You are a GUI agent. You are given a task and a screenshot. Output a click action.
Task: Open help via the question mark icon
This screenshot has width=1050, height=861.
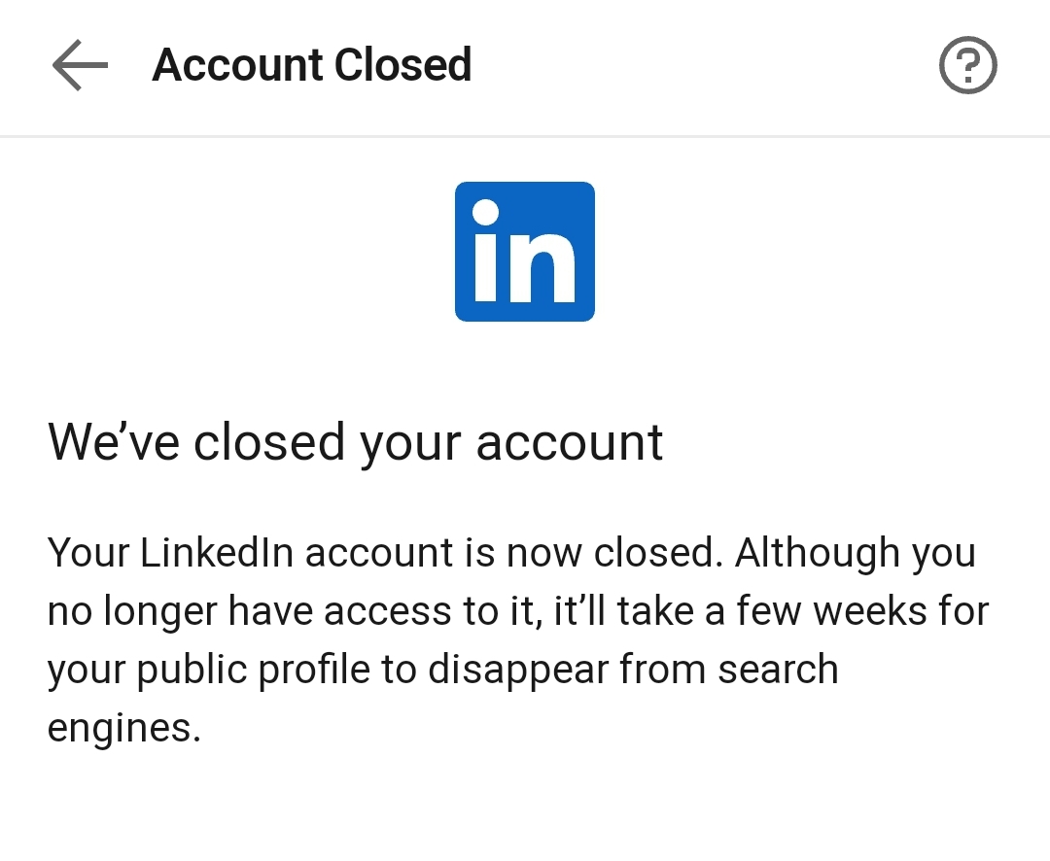(x=967, y=66)
